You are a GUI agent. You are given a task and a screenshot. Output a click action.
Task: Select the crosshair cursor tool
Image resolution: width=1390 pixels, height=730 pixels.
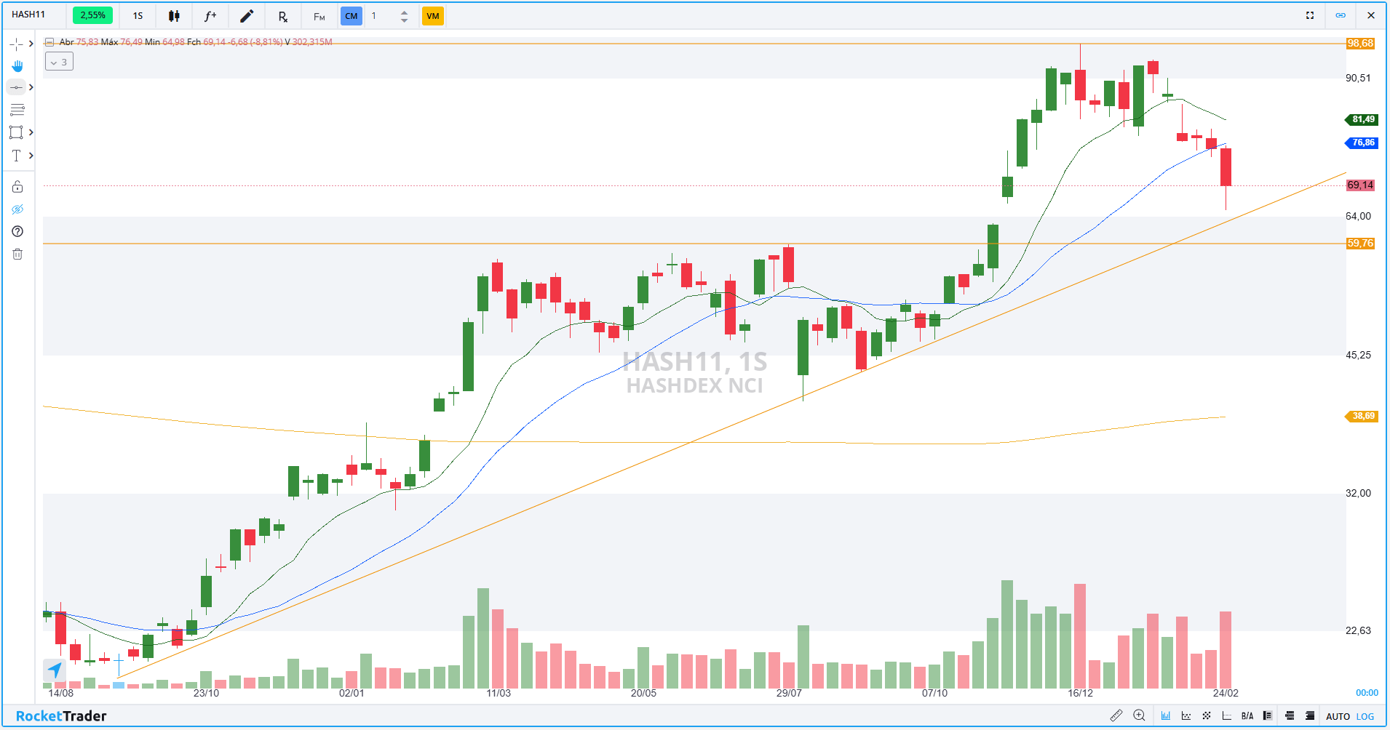click(16, 44)
